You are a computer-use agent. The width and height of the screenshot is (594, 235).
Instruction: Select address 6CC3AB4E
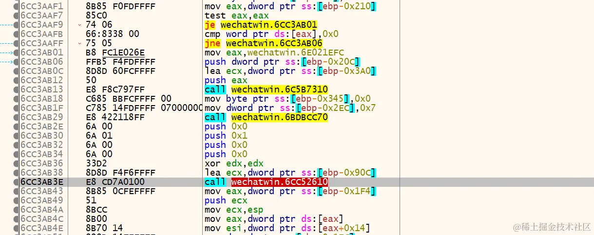click(x=42, y=228)
